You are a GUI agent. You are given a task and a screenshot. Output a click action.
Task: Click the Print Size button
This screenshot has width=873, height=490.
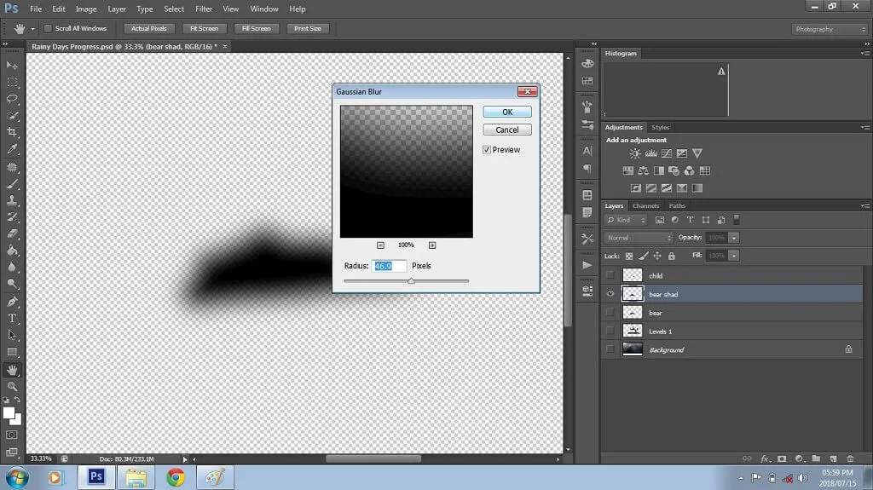(308, 28)
